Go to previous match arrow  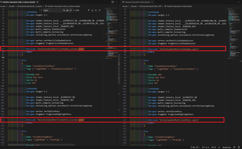coord(89,10)
